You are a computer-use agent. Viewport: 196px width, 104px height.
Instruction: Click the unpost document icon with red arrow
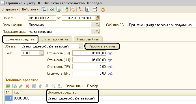(x=72, y=10)
